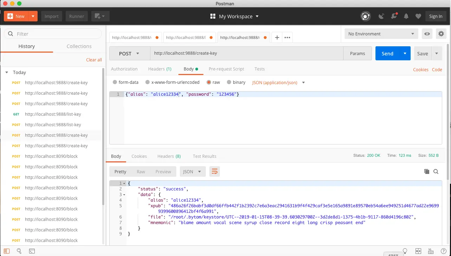
Task: Copy the response body to clipboard
Action: [427, 171]
